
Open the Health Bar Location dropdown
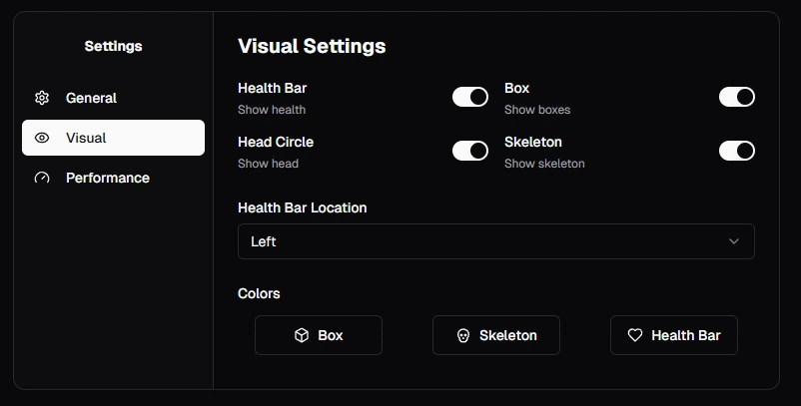(x=496, y=241)
